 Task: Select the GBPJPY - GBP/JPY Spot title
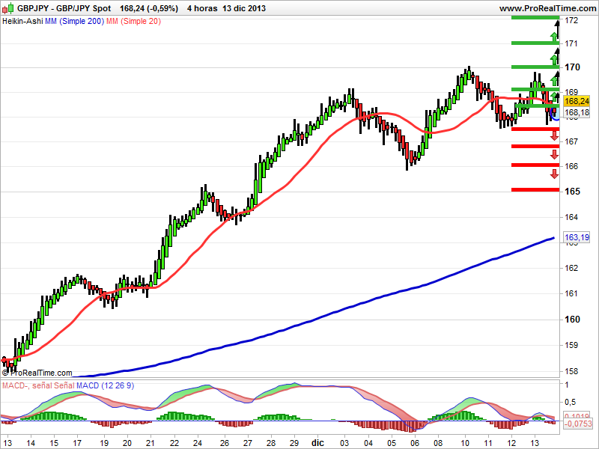pyautogui.click(x=64, y=8)
